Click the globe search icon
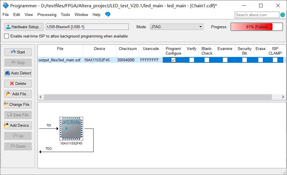 pyautogui.click(x=283, y=15)
